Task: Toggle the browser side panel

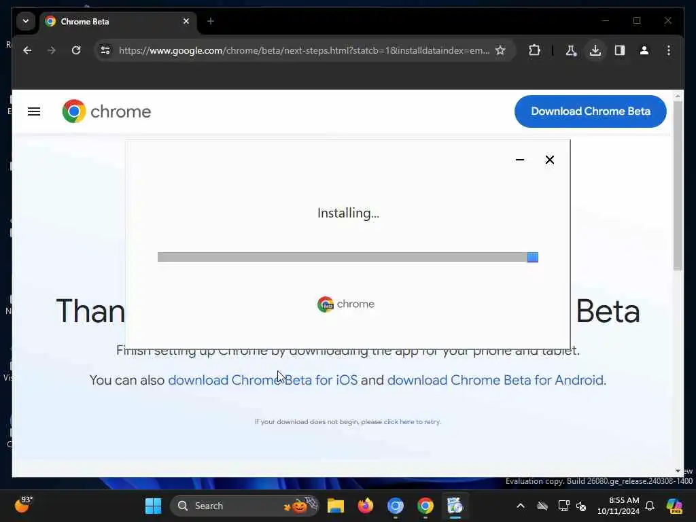Action: click(620, 50)
